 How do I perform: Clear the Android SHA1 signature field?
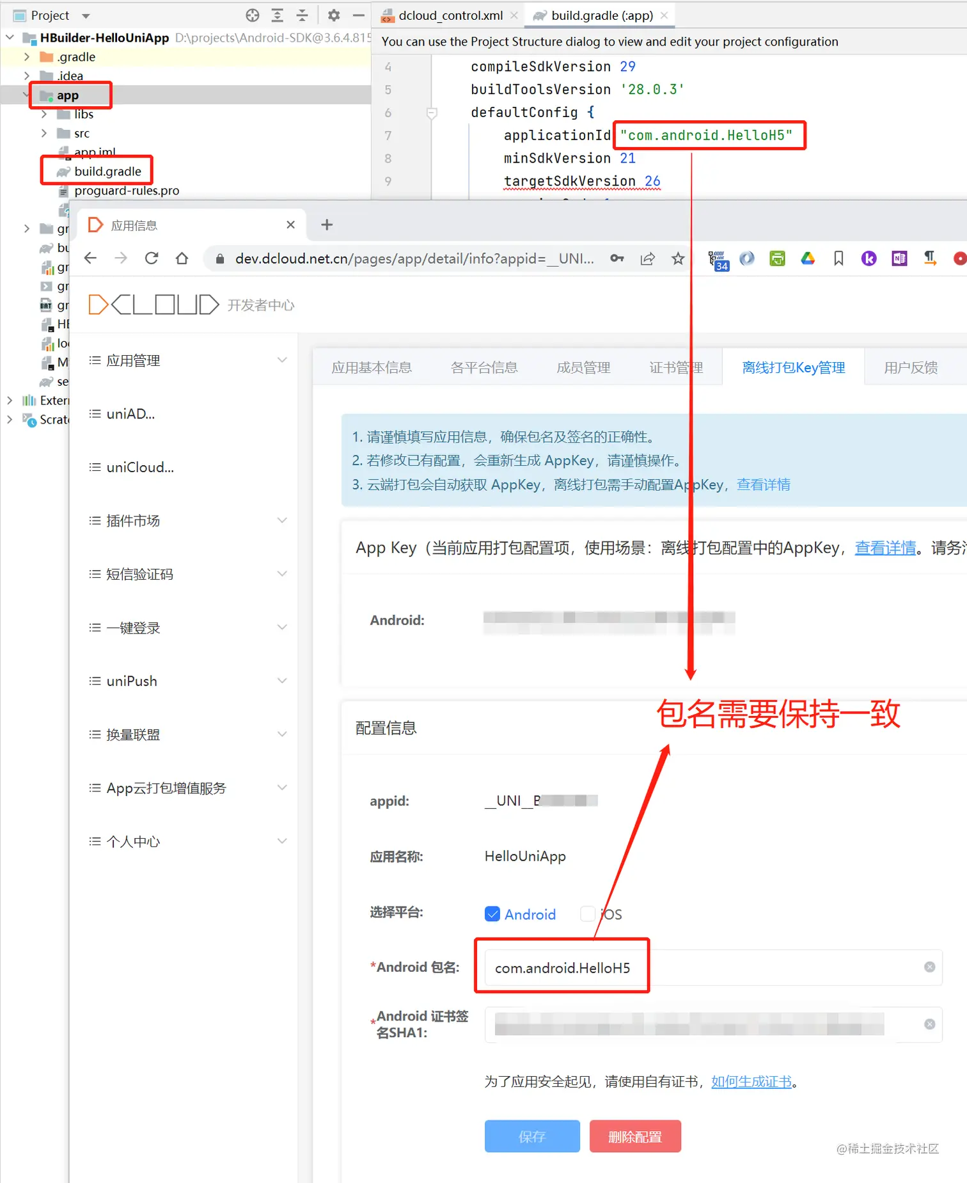[930, 1024]
